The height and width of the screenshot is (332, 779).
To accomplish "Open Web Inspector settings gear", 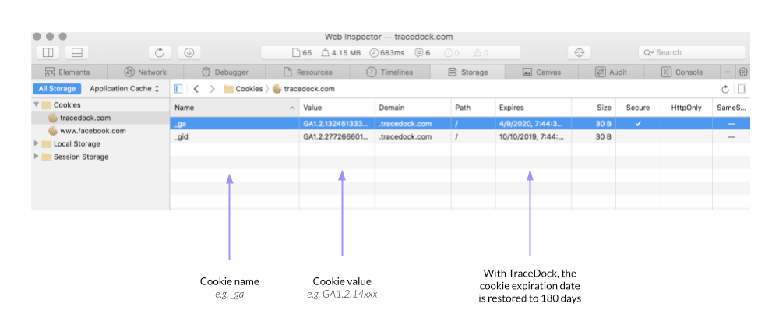I will 743,72.
